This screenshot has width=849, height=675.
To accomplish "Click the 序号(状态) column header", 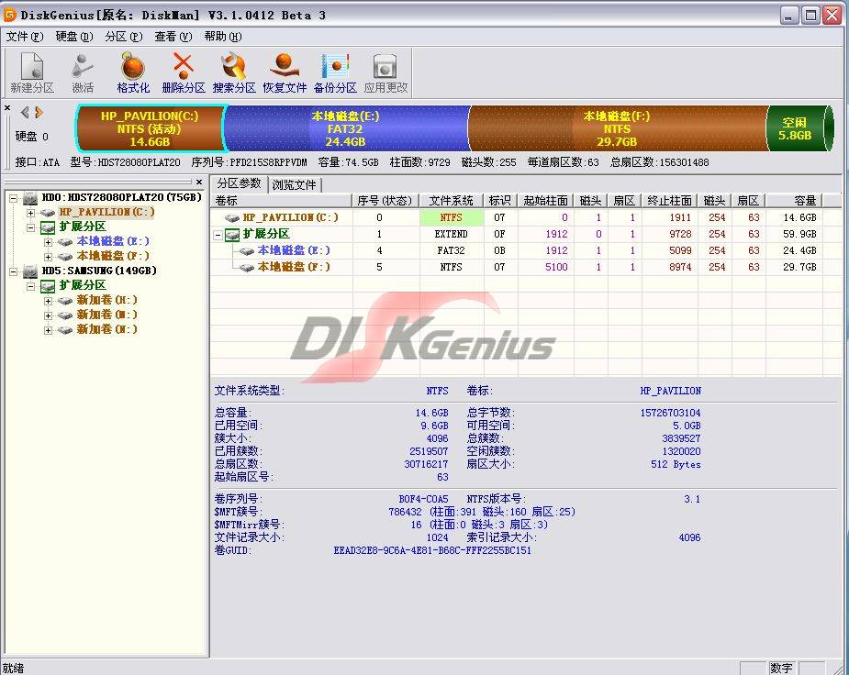I will (x=385, y=201).
